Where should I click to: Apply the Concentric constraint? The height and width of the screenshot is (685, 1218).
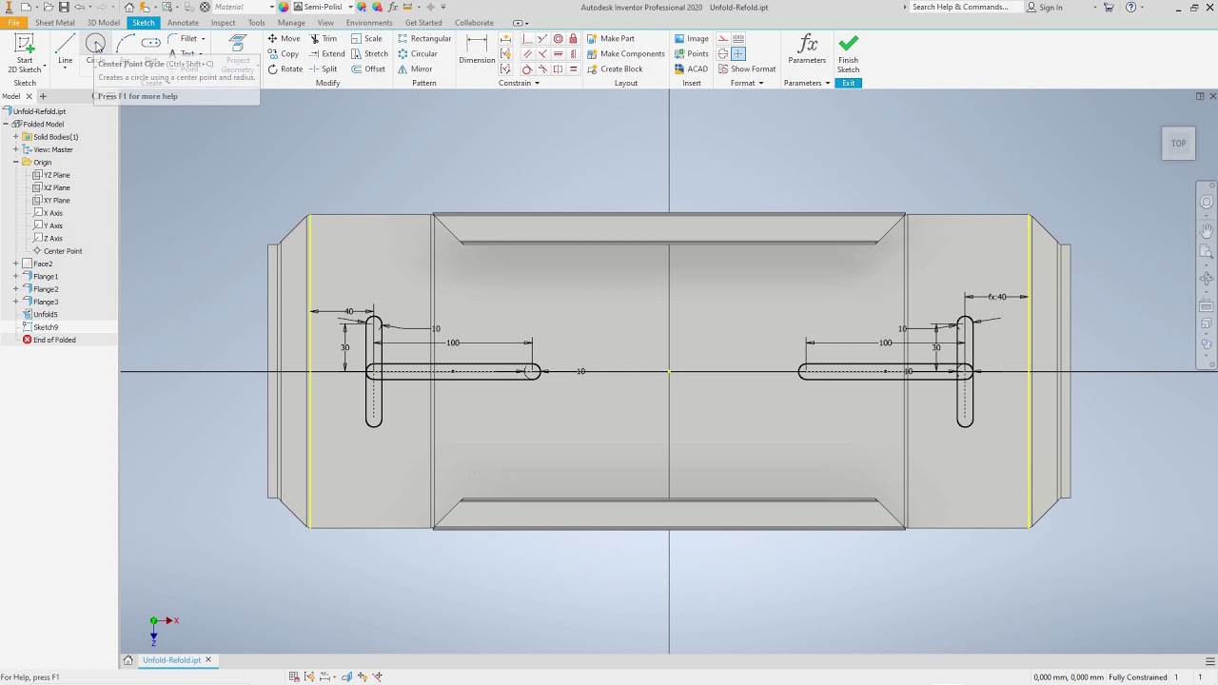(x=558, y=39)
